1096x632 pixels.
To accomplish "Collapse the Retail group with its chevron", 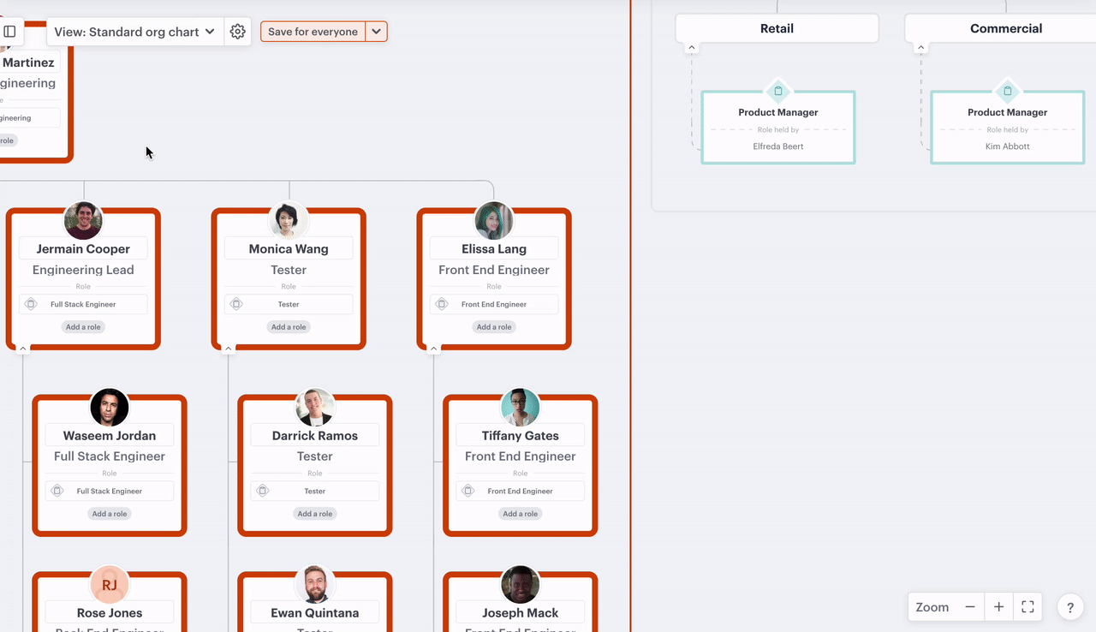I will 691,47.
